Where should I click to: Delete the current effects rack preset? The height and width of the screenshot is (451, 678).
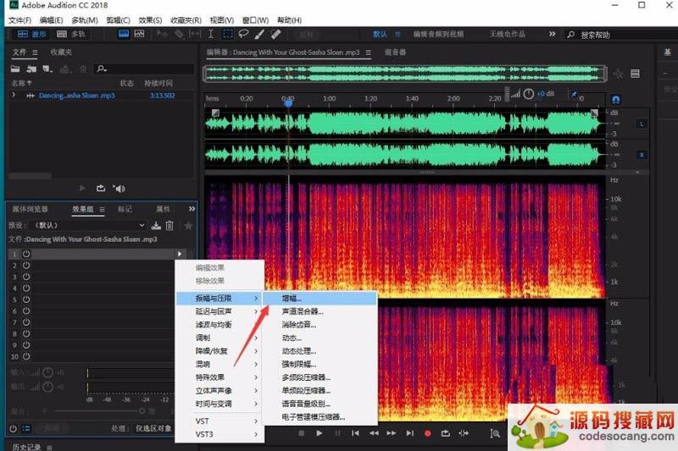point(169,226)
